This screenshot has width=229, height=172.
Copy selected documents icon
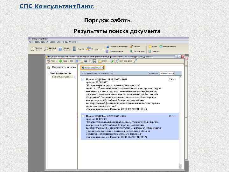click(x=81, y=61)
